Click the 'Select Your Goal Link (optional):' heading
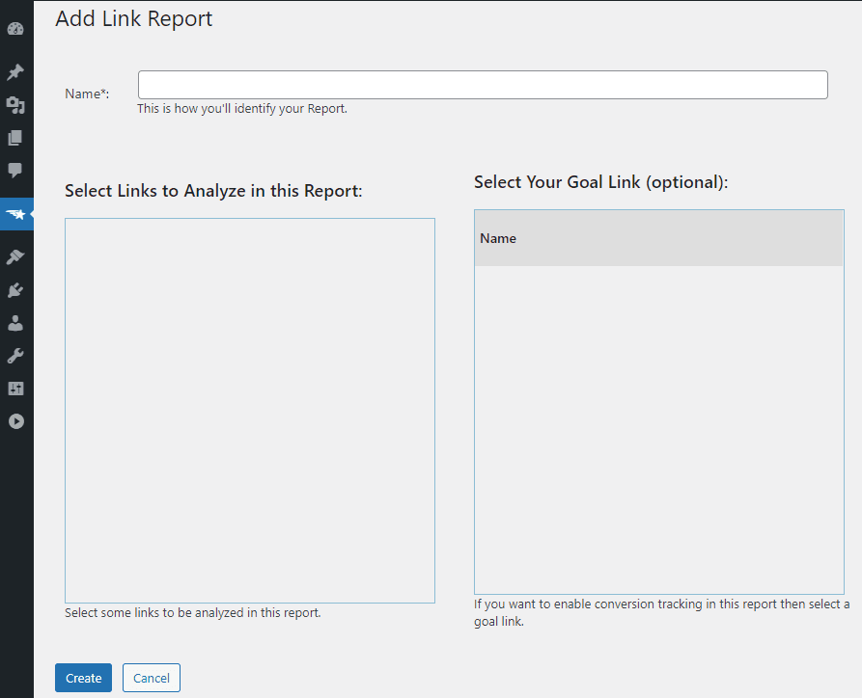 600,182
